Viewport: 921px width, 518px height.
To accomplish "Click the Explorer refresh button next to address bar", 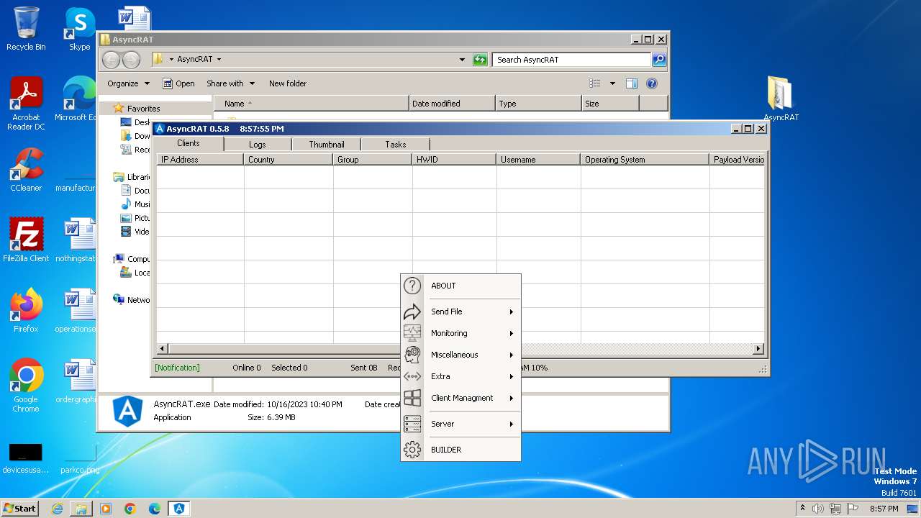I will (480, 60).
